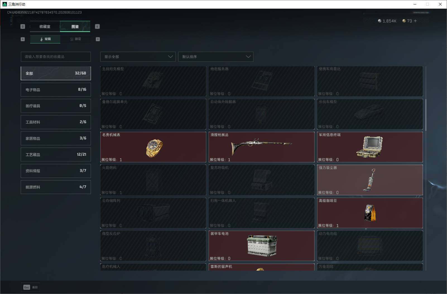
Task: Open the 自动体外除颤器 card
Action: (x=261, y=114)
